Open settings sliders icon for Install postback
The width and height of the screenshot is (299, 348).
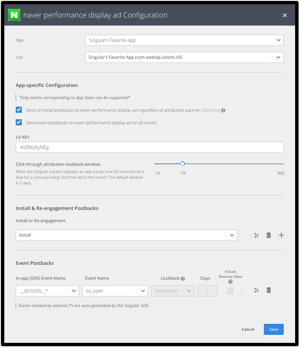(x=256, y=235)
